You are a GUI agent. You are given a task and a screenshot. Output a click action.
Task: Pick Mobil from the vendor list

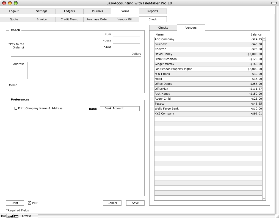pos(208,79)
